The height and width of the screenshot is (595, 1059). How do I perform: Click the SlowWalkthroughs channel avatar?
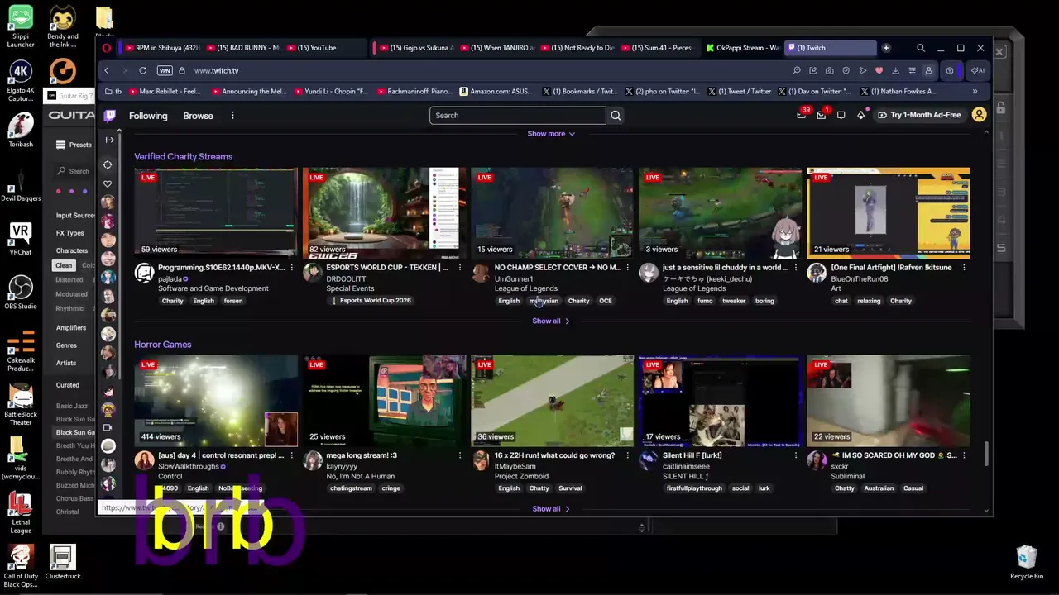coord(145,461)
